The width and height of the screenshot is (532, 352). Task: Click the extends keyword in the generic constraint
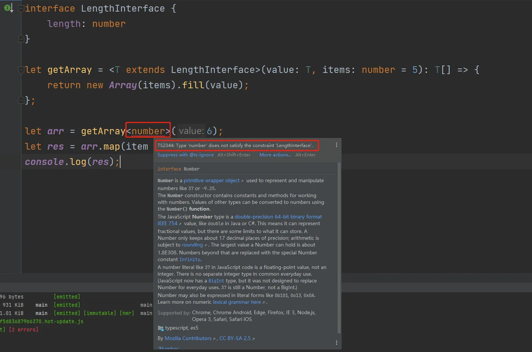(x=145, y=70)
